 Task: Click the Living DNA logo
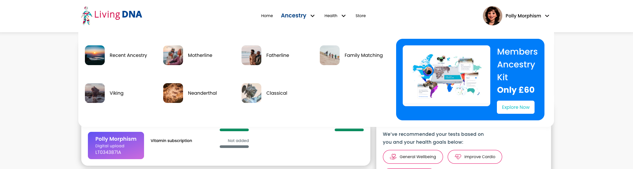112,15
